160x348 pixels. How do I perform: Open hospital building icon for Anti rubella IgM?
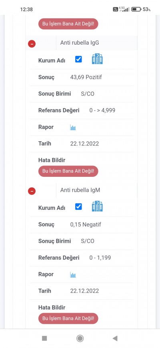click(x=97, y=206)
